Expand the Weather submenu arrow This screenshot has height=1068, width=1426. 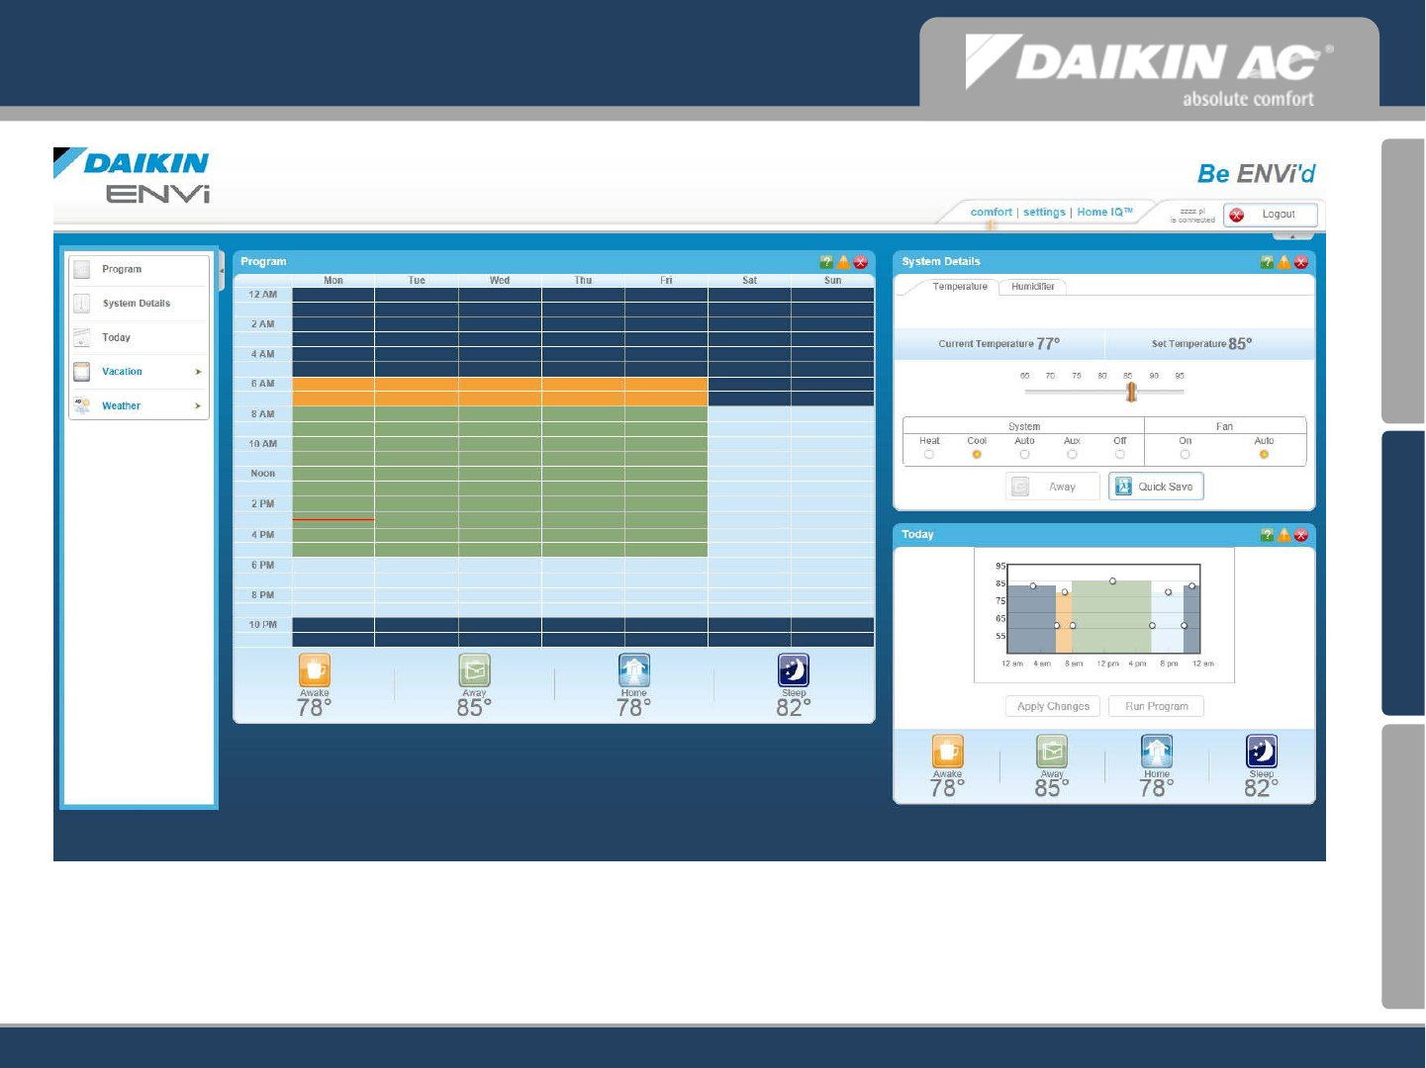pos(198,405)
